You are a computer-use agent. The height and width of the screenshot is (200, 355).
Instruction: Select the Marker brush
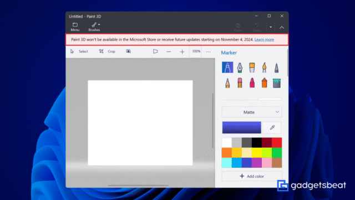(227, 67)
